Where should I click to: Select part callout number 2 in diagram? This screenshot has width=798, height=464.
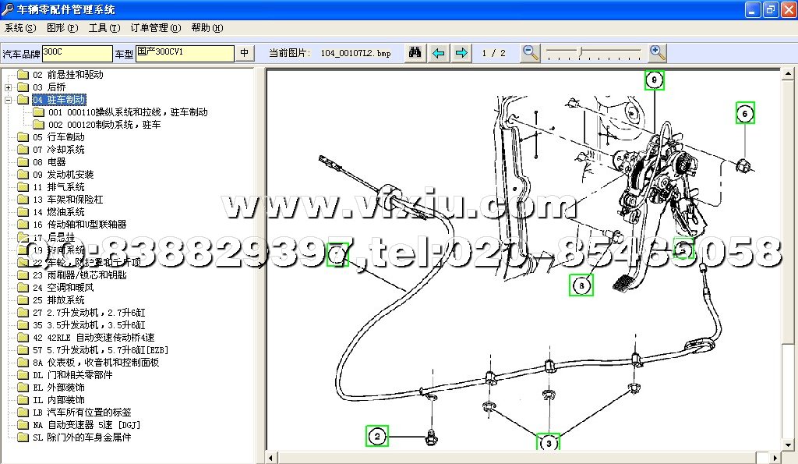click(377, 436)
